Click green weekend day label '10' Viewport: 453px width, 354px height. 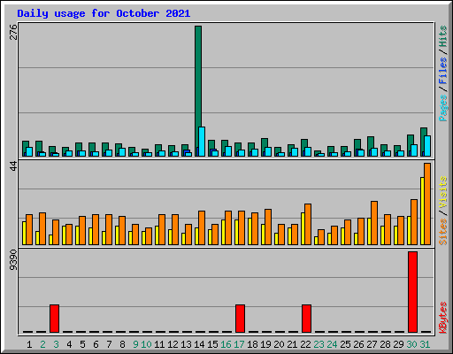146,344
